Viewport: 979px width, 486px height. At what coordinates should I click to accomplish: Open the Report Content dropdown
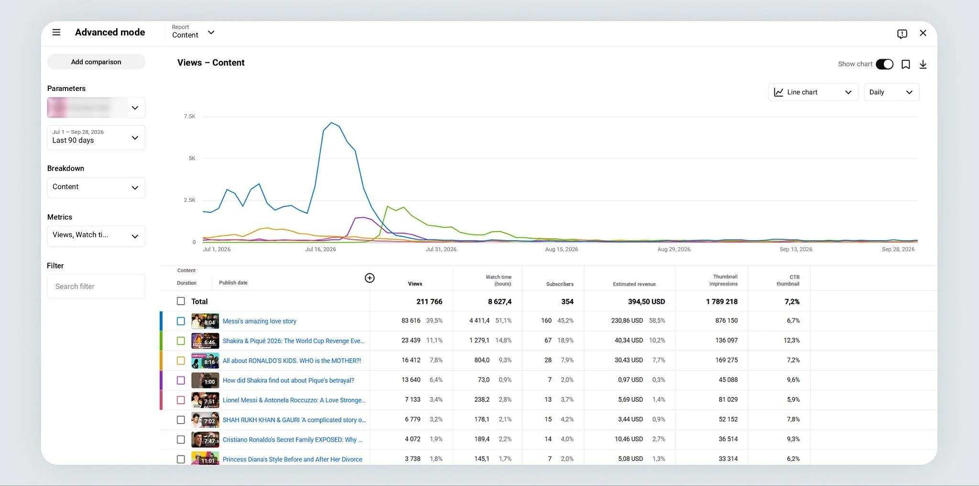193,32
